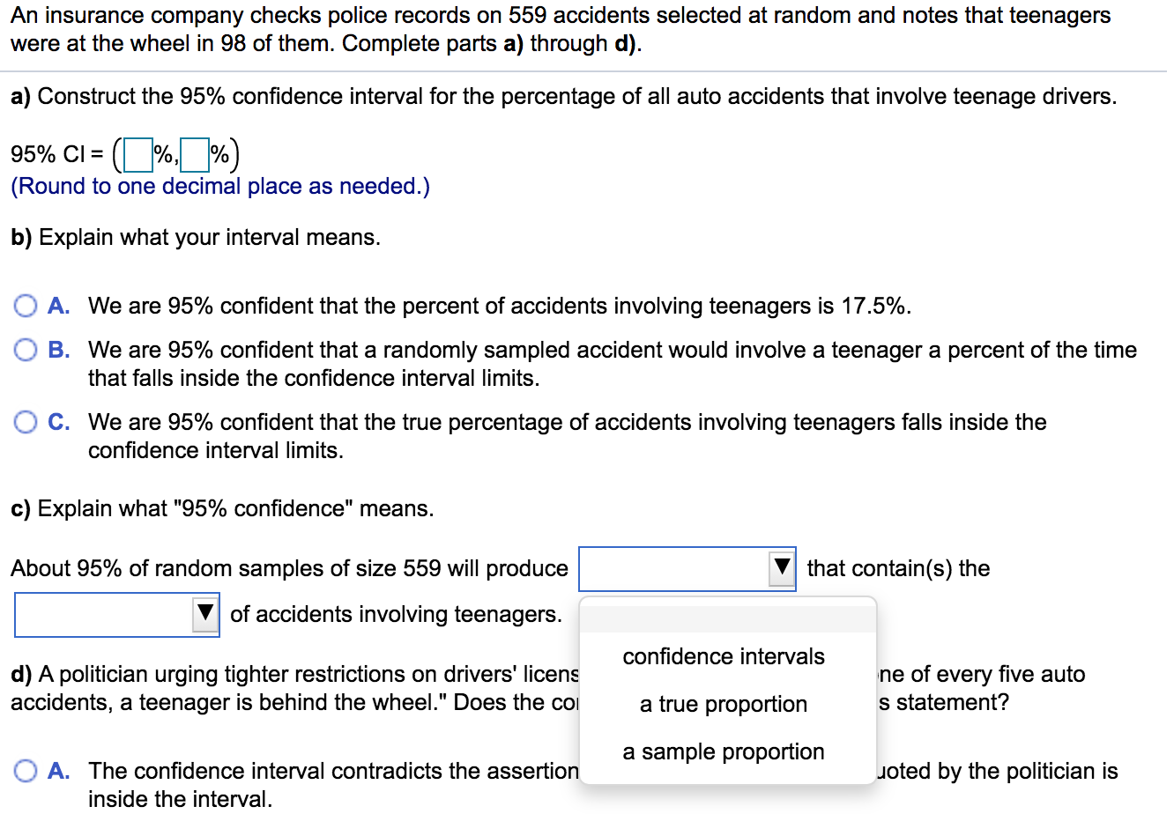Click the letter A label of part b
Viewport: 1174px width, 814px height.
(58, 307)
